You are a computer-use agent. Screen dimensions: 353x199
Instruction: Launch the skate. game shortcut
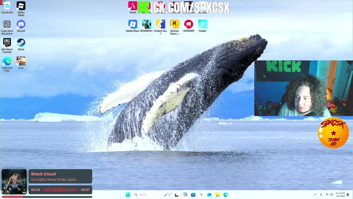click(21, 62)
